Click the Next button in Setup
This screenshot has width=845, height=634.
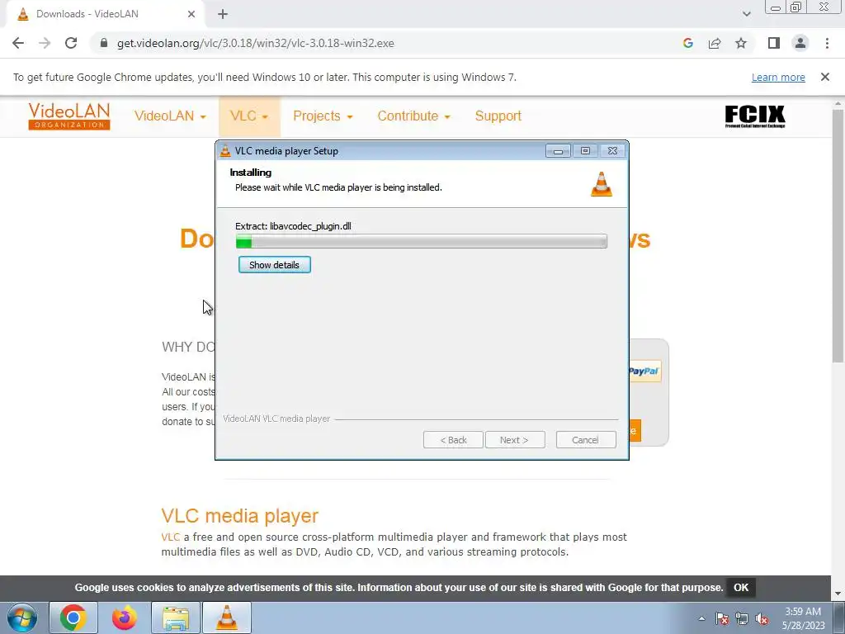[x=515, y=440]
